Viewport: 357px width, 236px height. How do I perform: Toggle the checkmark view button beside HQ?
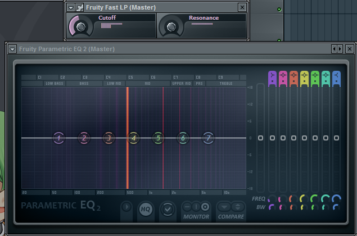166,209
